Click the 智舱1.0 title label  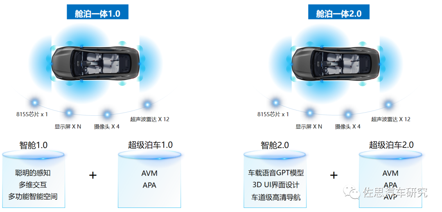pos(33,145)
